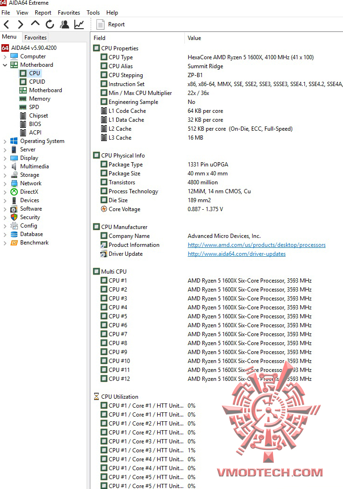This screenshot has height=489, width=343.
Task: Expand the Operating System node
Action: (x=5, y=141)
